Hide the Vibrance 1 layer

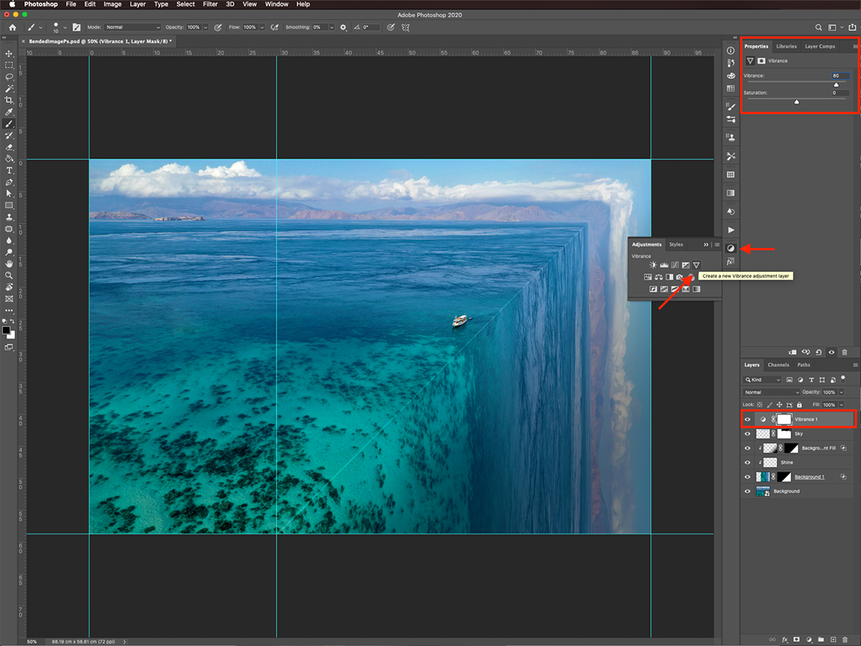(748, 419)
